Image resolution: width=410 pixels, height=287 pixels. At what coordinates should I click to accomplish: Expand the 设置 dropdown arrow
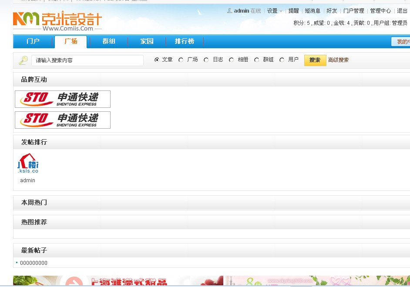pyautogui.click(x=281, y=11)
